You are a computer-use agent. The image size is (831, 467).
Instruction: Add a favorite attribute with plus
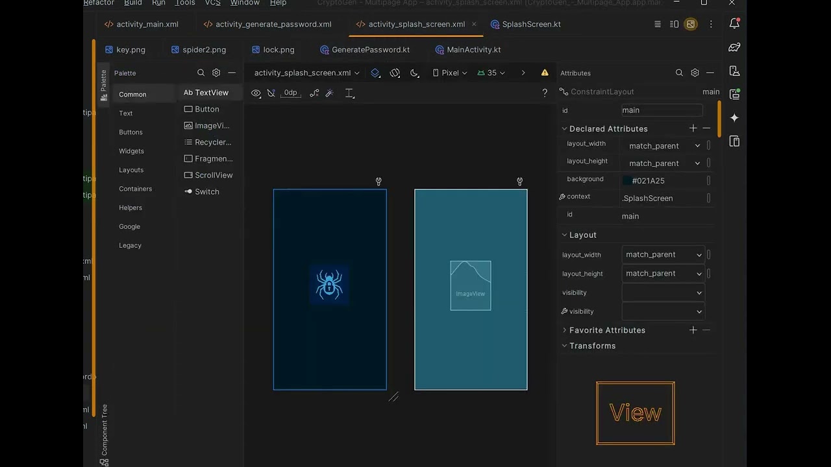click(693, 330)
